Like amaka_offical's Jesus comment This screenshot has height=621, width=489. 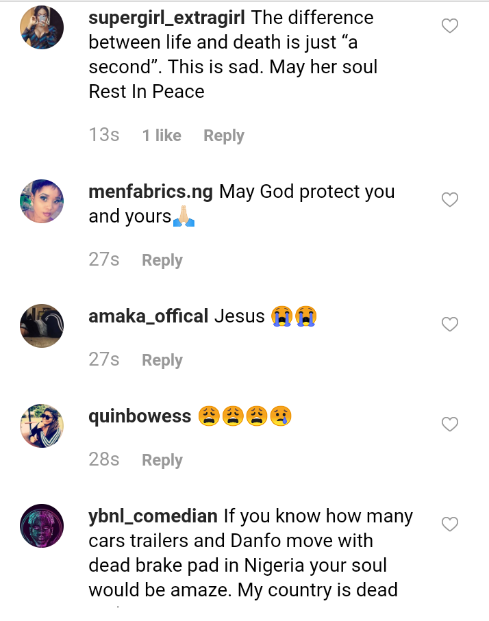click(449, 325)
